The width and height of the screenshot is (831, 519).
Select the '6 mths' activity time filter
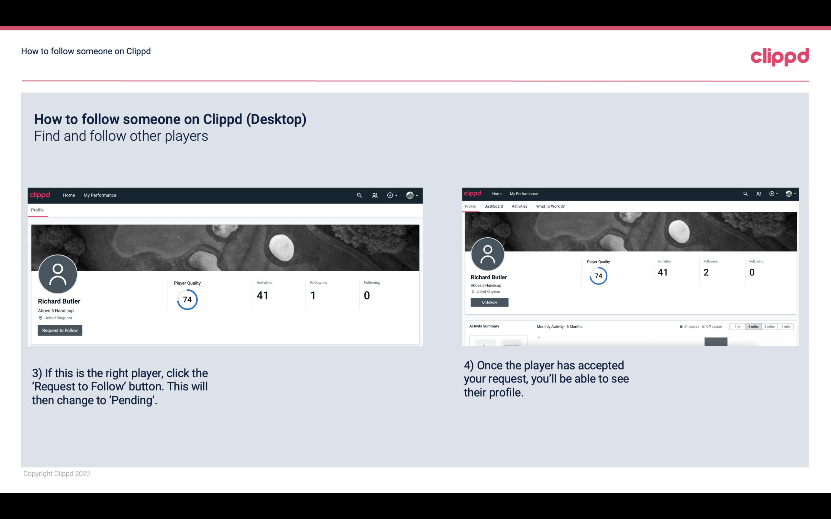pos(753,327)
